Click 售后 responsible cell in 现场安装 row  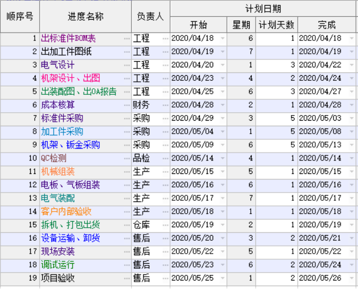tap(151, 251)
